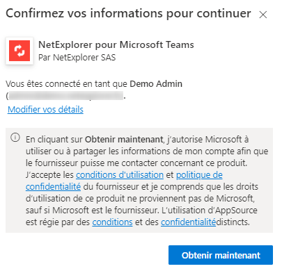Viewport: 282px width, 271px height.
Task: Click the confidentialité link beginning the fifth line
Action: tap(53, 187)
